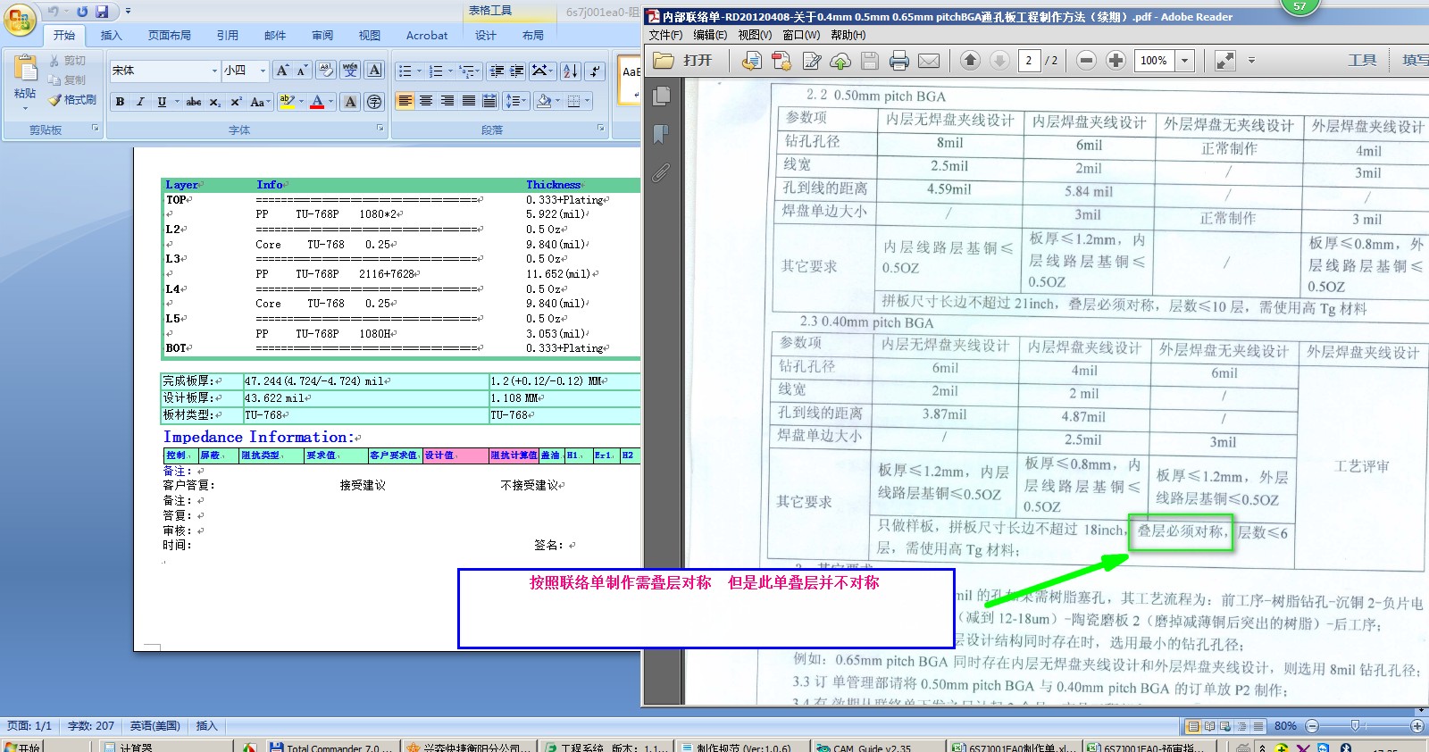1429x752 pixels.
Task: Click Adobe Reader Print icon
Action: coord(899,61)
